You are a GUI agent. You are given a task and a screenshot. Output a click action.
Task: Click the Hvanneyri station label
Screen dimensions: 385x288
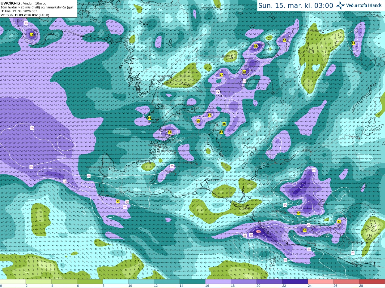(x=164, y=76)
